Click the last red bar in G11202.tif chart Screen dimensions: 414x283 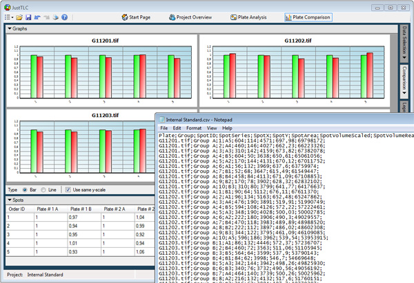coord(370,76)
